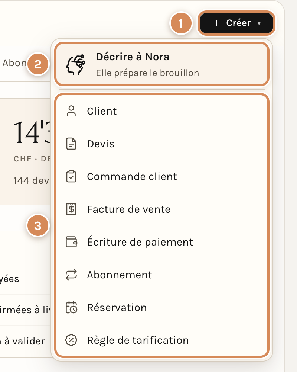Viewport: 297px width, 372px height.
Task: Pick Abonnement from the create menu
Action: 162,275
